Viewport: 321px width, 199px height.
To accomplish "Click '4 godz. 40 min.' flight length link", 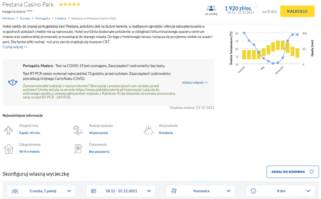I will (x=30, y=133).
